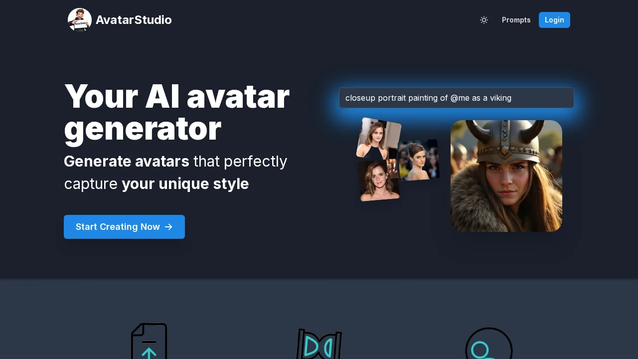This screenshot has width=638, height=359.
Task: Click the AvatarStudio circular logo
Action: (x=80, y=20)
